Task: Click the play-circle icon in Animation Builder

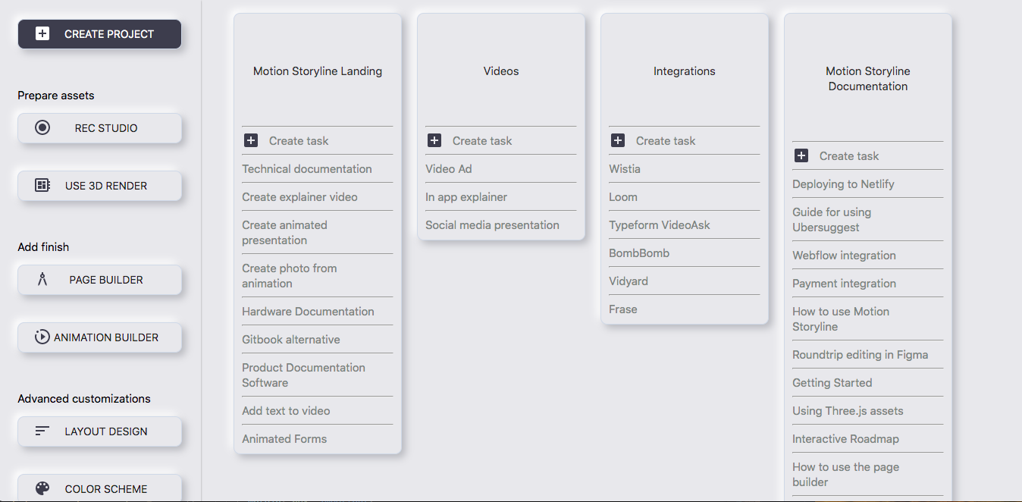Action: point(42,337)
